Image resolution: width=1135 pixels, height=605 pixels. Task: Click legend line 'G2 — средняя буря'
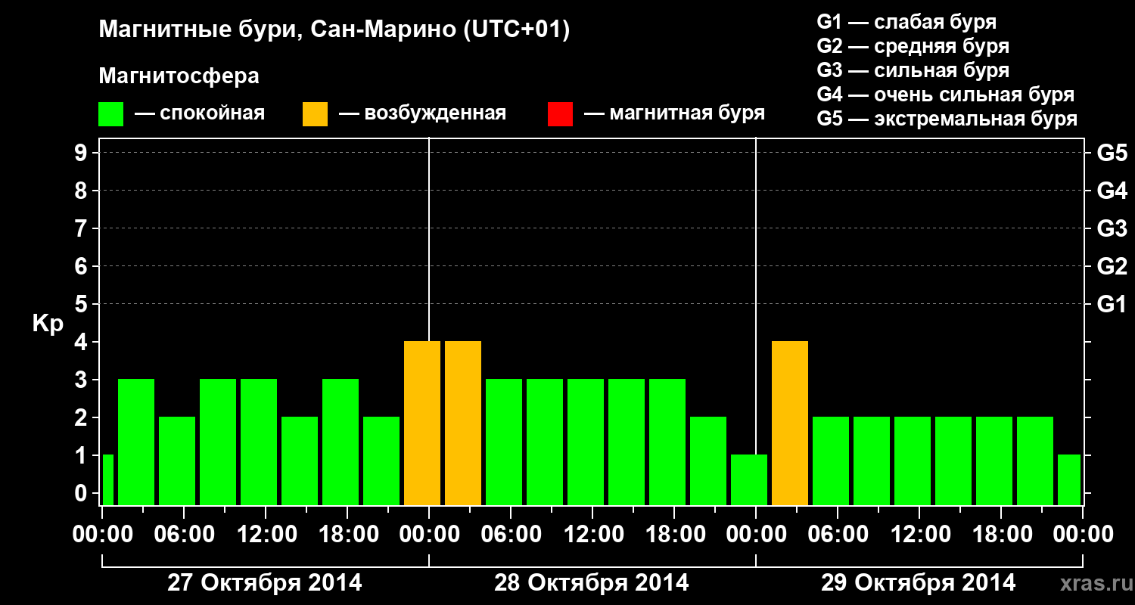(x=913, y=46)
